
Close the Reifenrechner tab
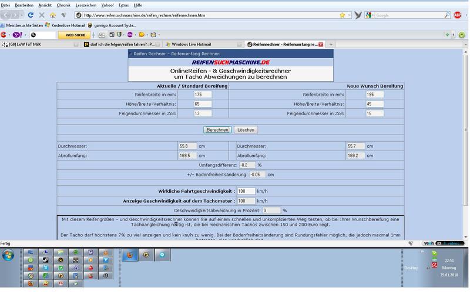(321, 45)
